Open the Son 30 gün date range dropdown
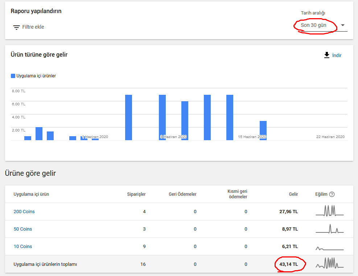The height and width of the screenshot is (276, 358). pyautogui.click(x=324, y=25)
